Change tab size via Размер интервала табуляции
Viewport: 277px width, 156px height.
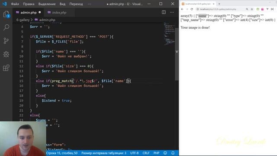point(104,153)
